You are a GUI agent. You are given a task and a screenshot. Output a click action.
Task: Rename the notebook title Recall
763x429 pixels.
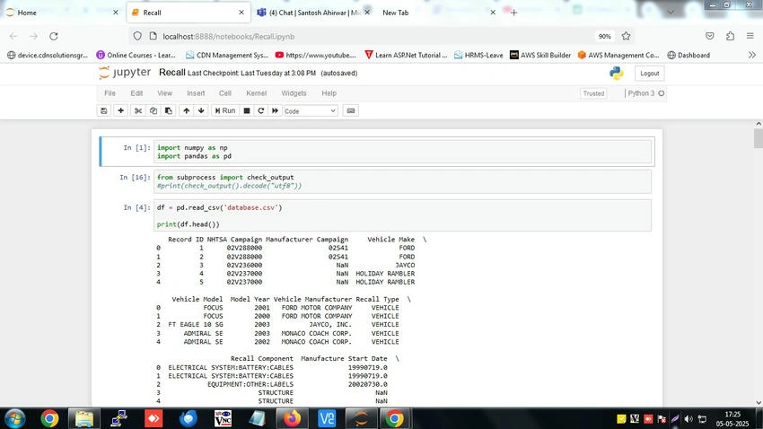tap(171, 73)
